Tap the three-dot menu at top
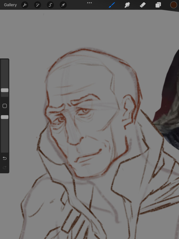The image size is (179, 239). [89, 3]
